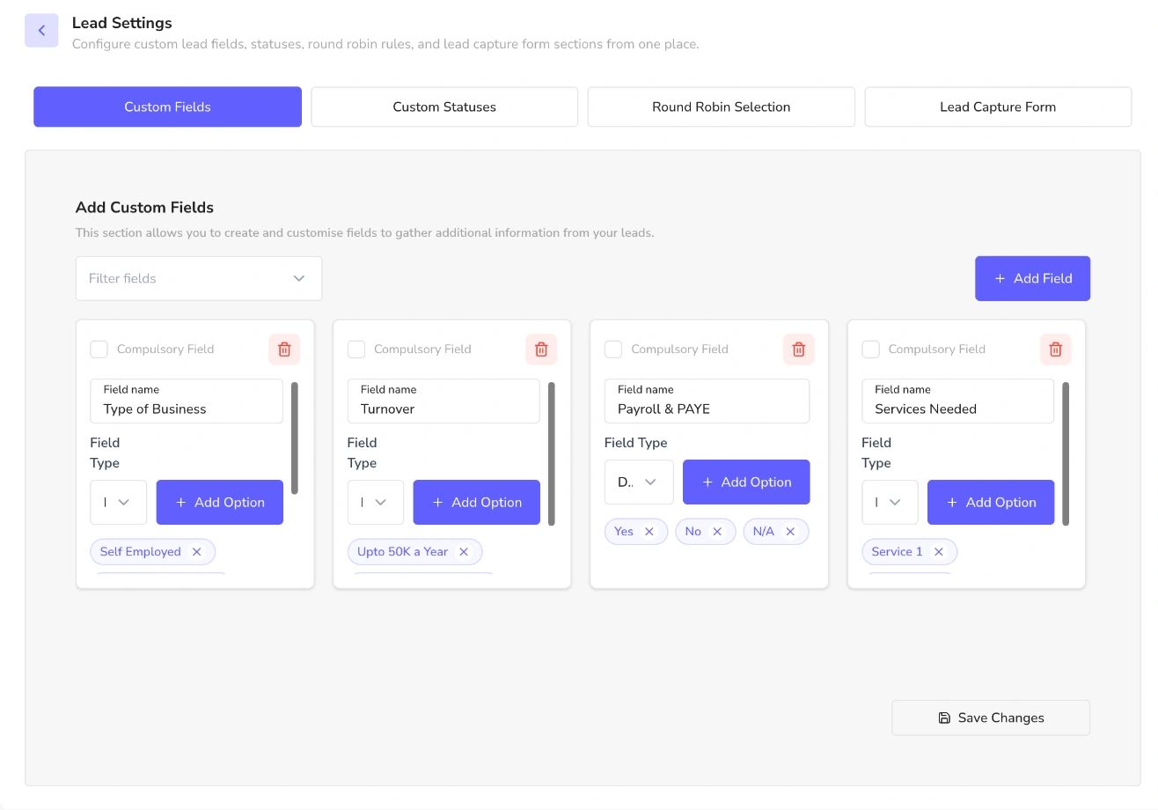Delete the Type of Business field
The image size is (1158, 810).
pos(284,350)
